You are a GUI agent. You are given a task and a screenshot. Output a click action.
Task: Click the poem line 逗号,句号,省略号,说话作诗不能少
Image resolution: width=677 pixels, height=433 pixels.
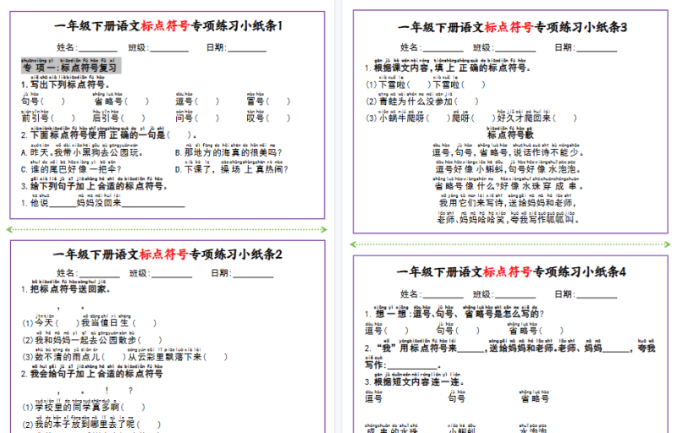pyautogui.click(x=509, y=152)
